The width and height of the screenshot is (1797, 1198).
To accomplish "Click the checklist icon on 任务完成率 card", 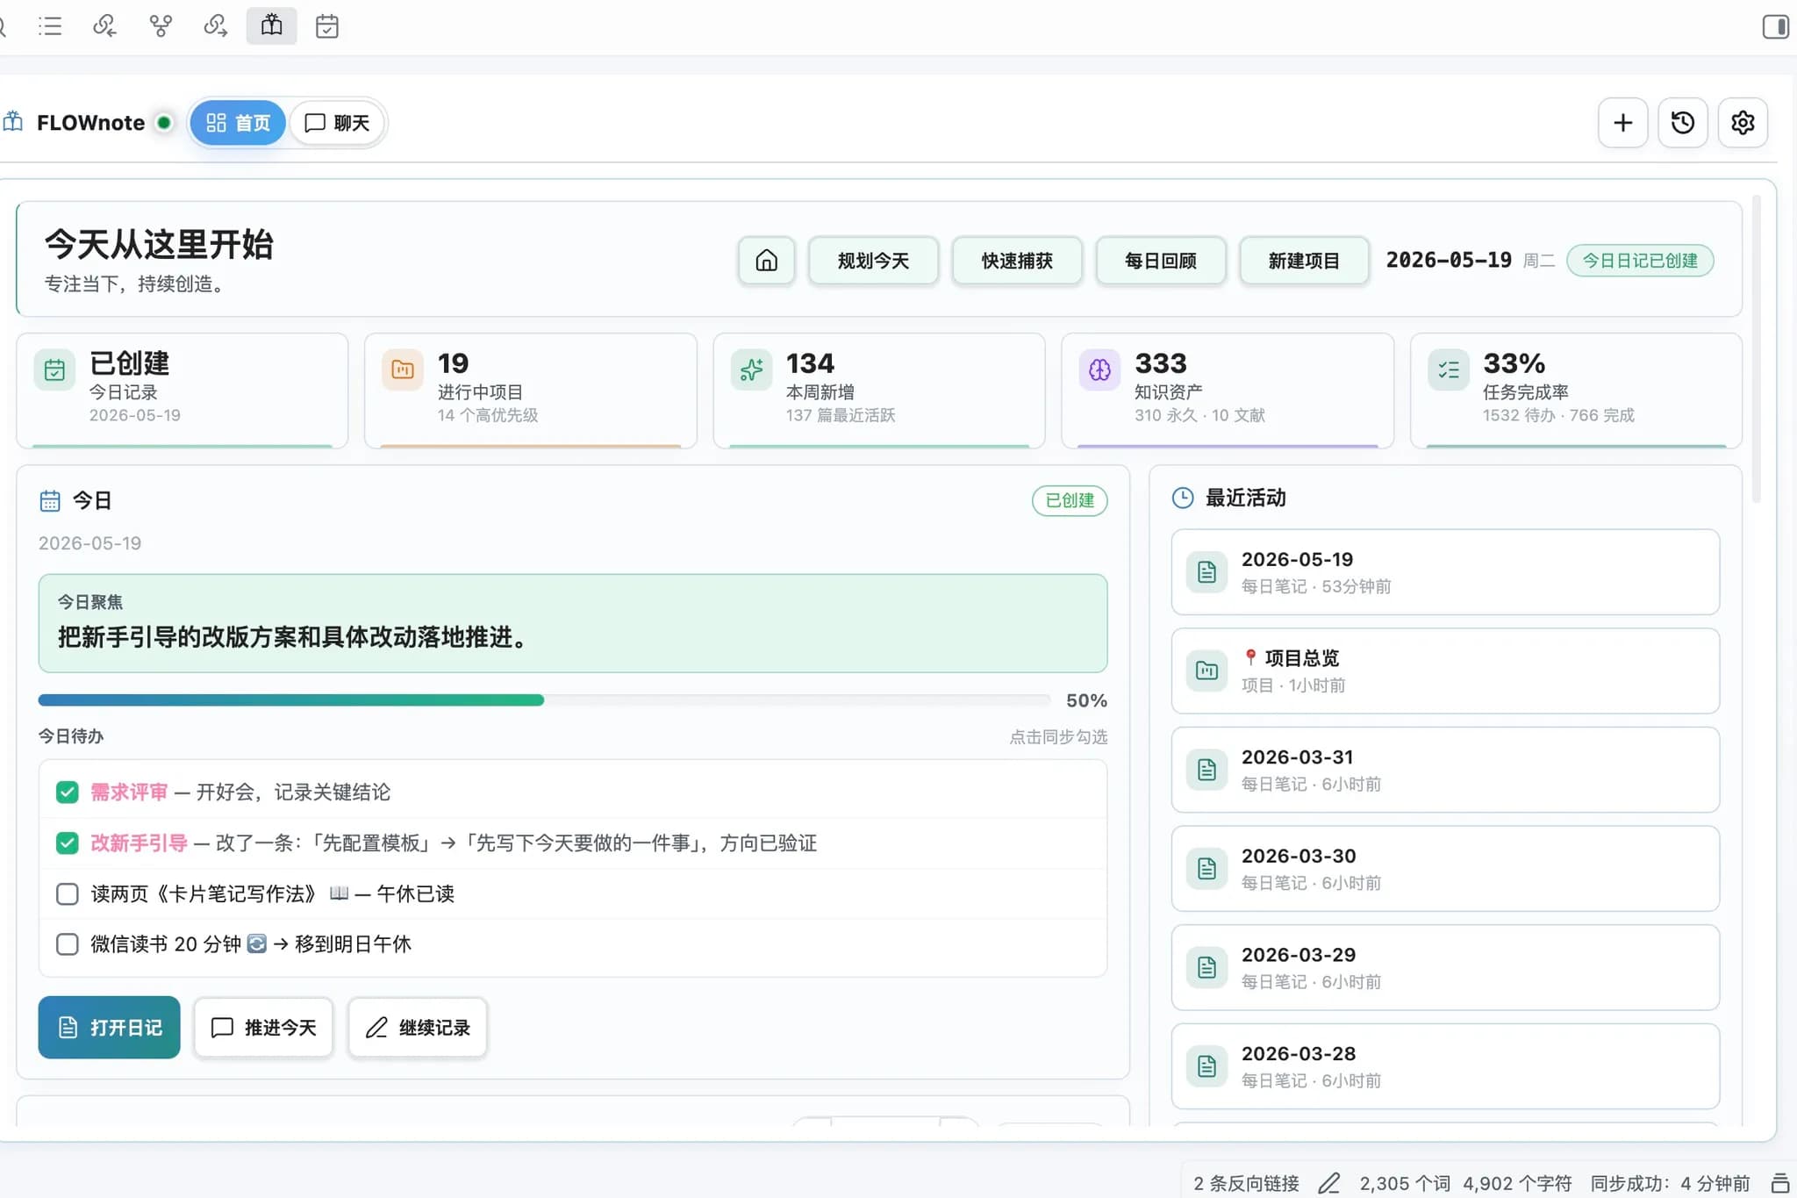I will click(x=1449, y=369).
